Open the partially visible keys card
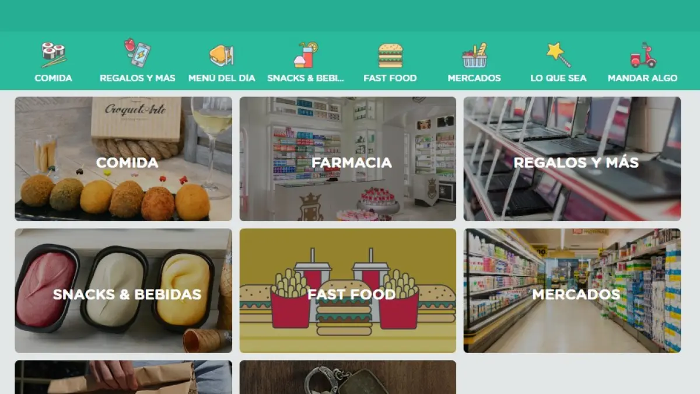 click(x=348, y=377)
